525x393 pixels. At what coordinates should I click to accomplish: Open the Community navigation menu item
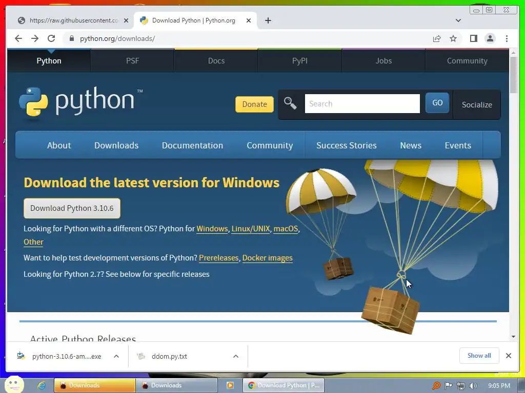point(270,145)
